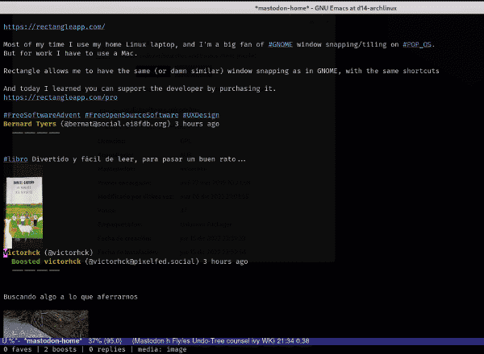Open the rectangleapp.com link at top
The image size is (484, 354).
click(x=54, y=27)
